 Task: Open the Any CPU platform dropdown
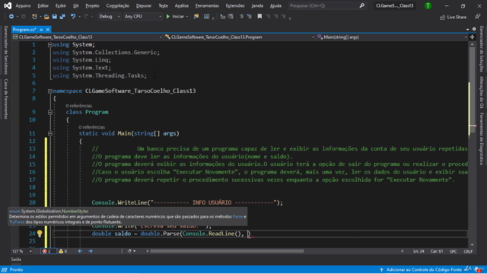143,17
